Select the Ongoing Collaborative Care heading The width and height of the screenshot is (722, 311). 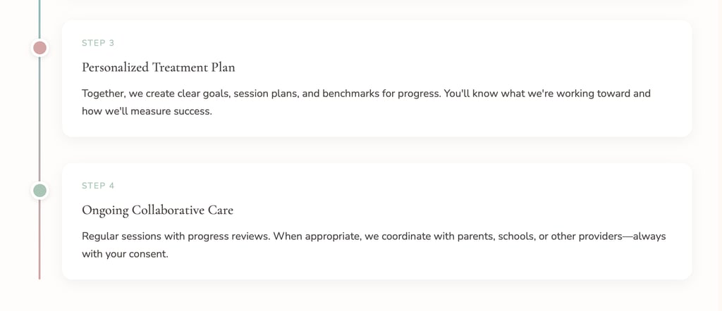(157, 210)
